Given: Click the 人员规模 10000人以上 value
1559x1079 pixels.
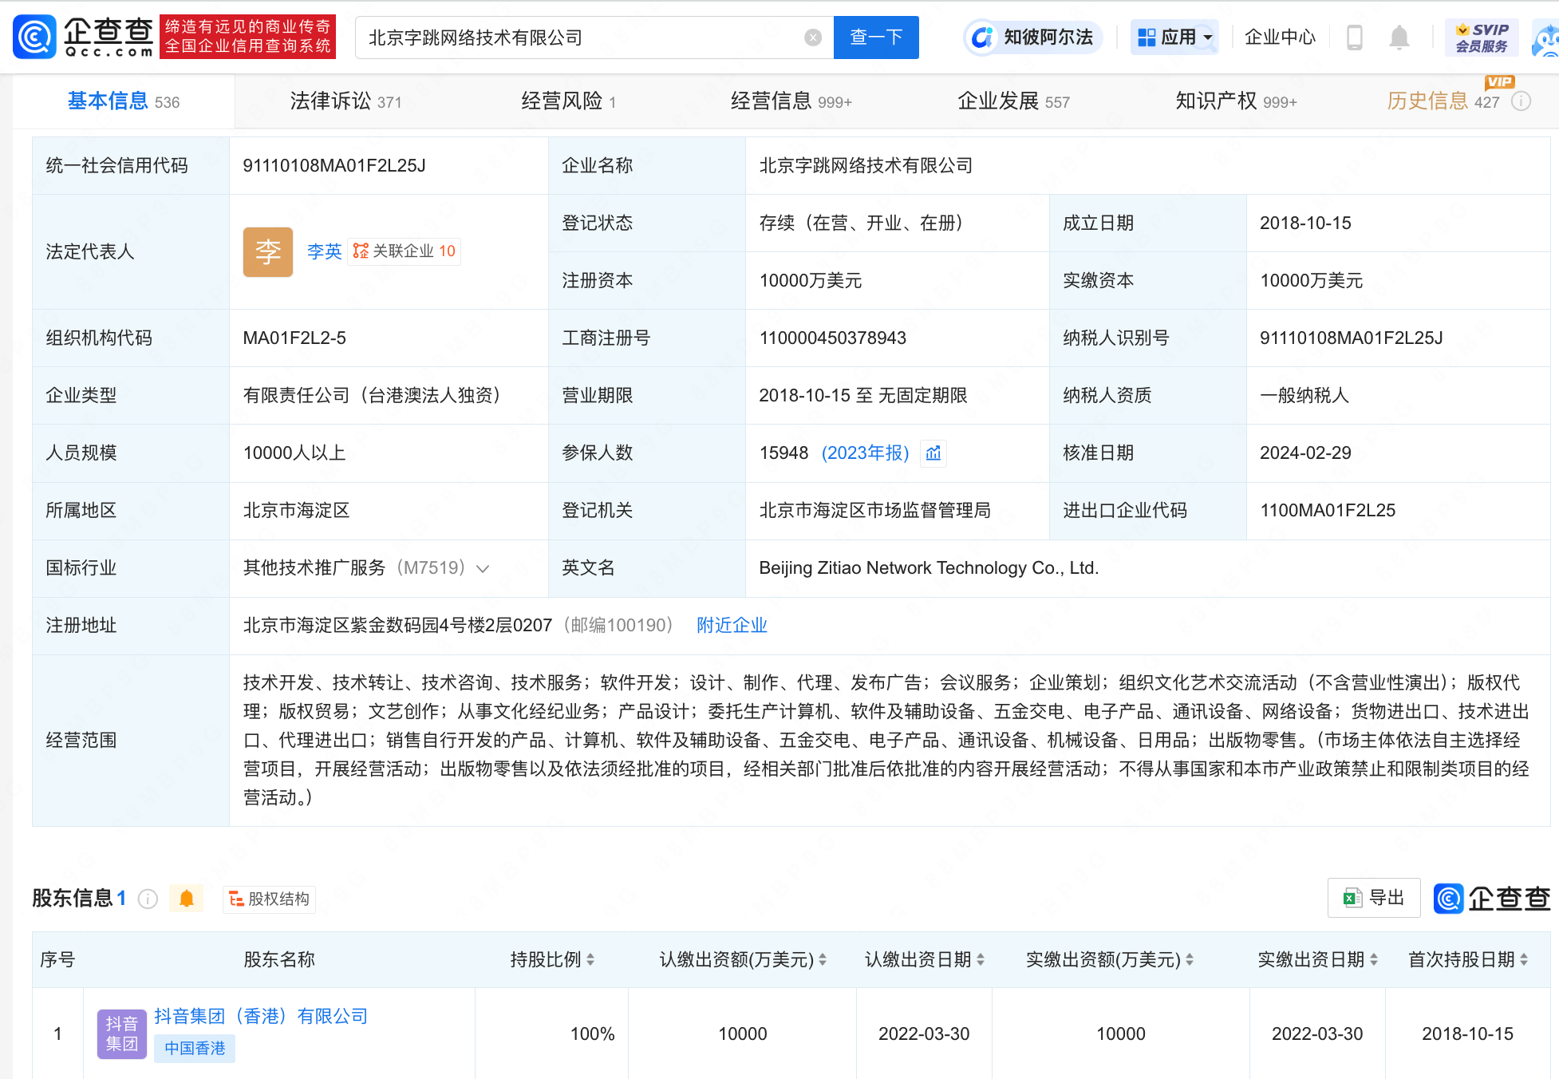Looking at the screenshot, I should point(294,453).
